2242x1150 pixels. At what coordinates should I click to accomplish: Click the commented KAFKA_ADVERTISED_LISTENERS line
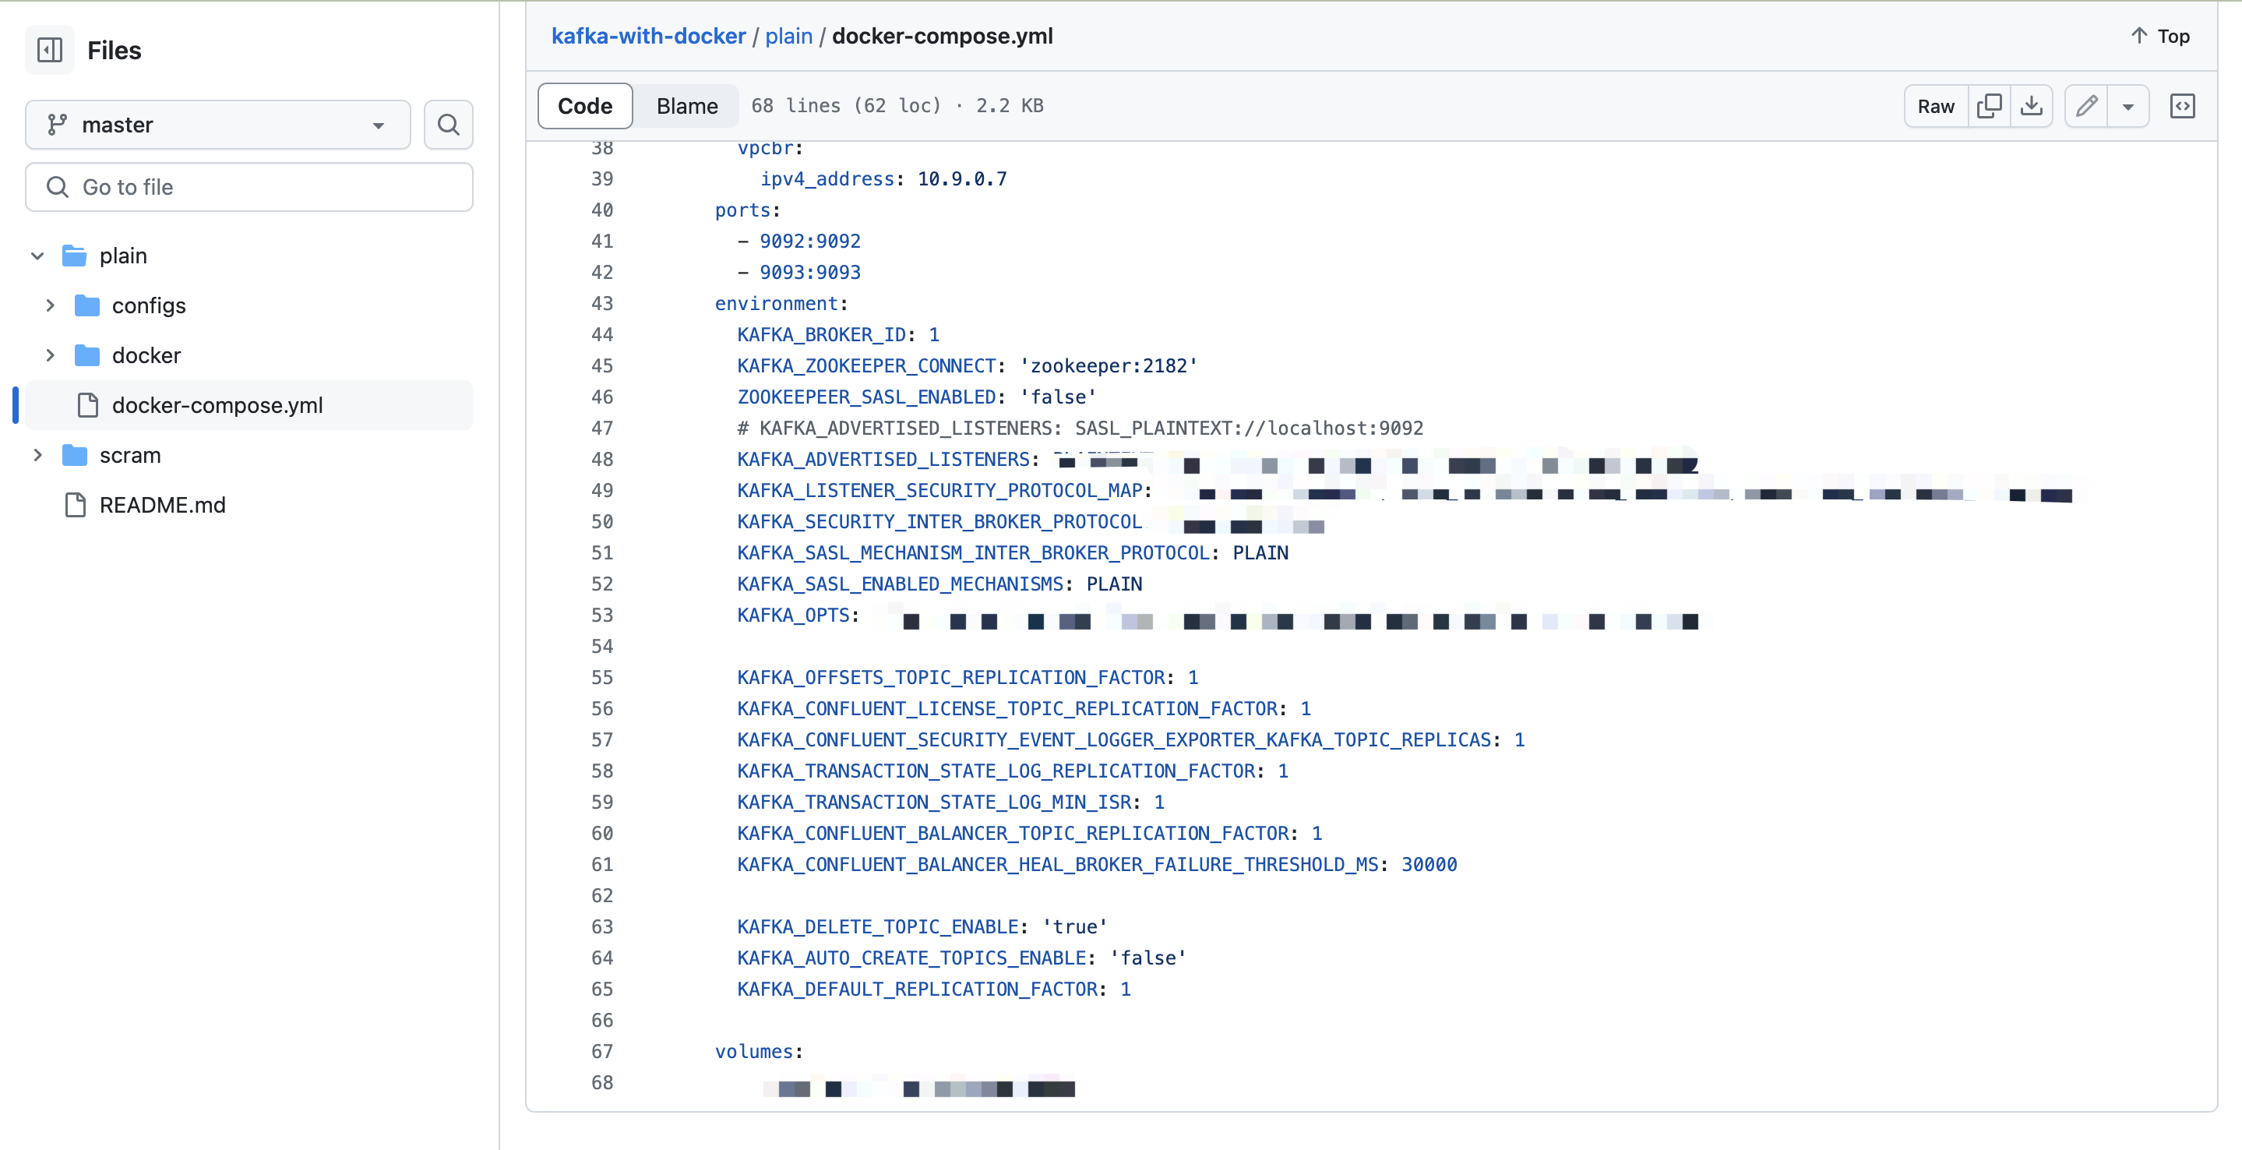pos(1080,429)
